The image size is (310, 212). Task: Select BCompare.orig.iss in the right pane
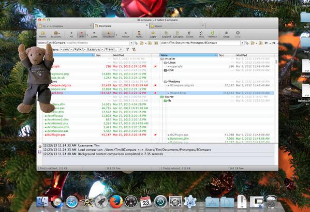181,85
